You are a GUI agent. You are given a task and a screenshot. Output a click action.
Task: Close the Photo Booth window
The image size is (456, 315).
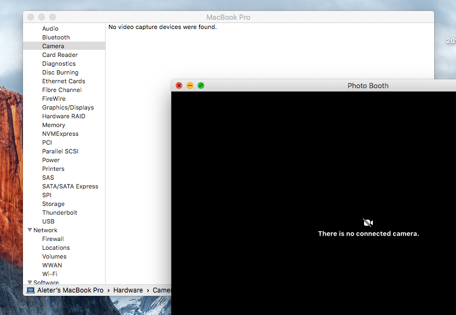coord(179,85)
